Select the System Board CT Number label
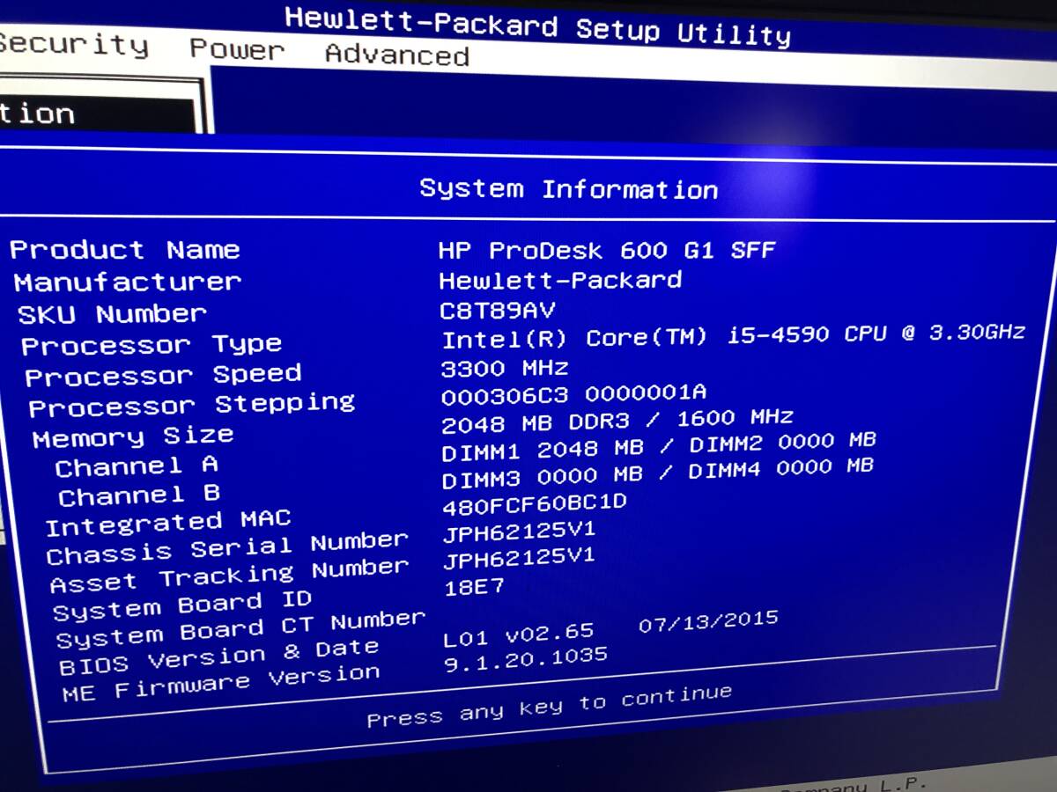The width and height of the screenshot is (1057, 792). pyautogui.click(x=240, y=629)
